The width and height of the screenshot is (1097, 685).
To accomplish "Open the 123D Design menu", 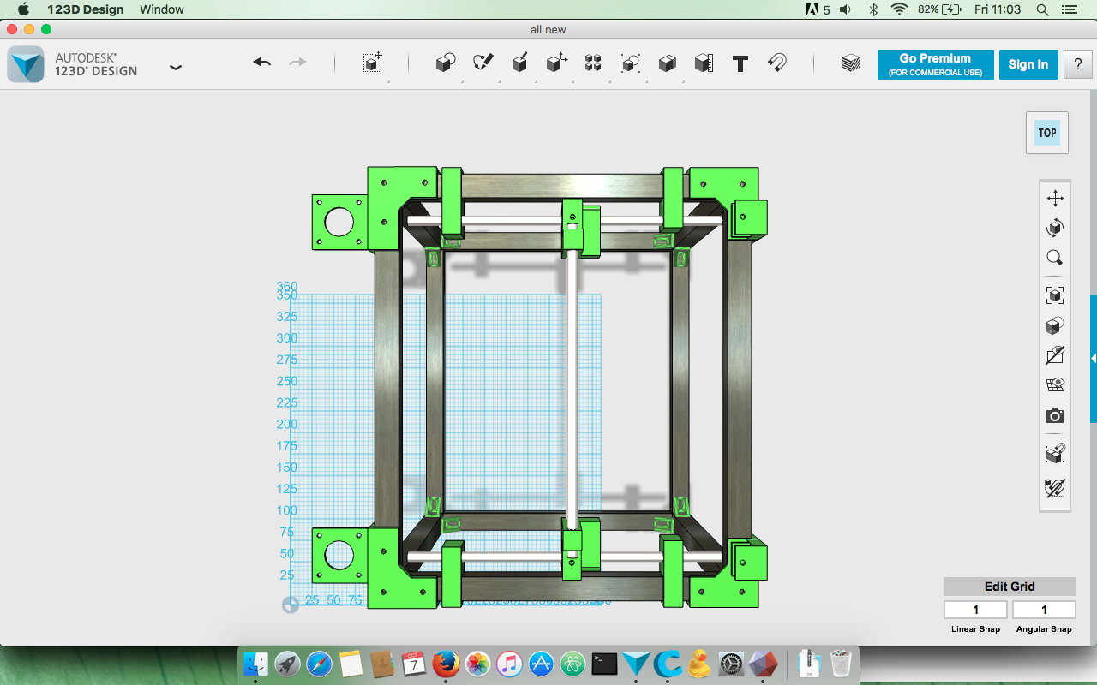I will pyautogui.click(x=86, y=9).
